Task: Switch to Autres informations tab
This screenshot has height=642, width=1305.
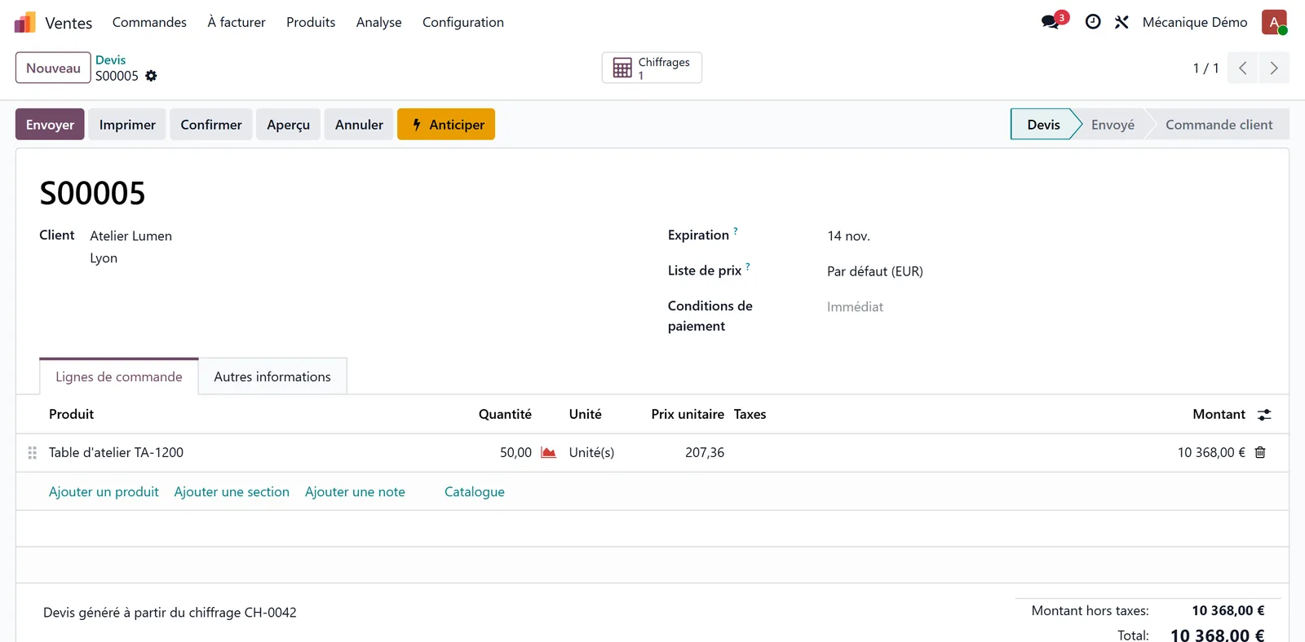Action: (272, 376)
